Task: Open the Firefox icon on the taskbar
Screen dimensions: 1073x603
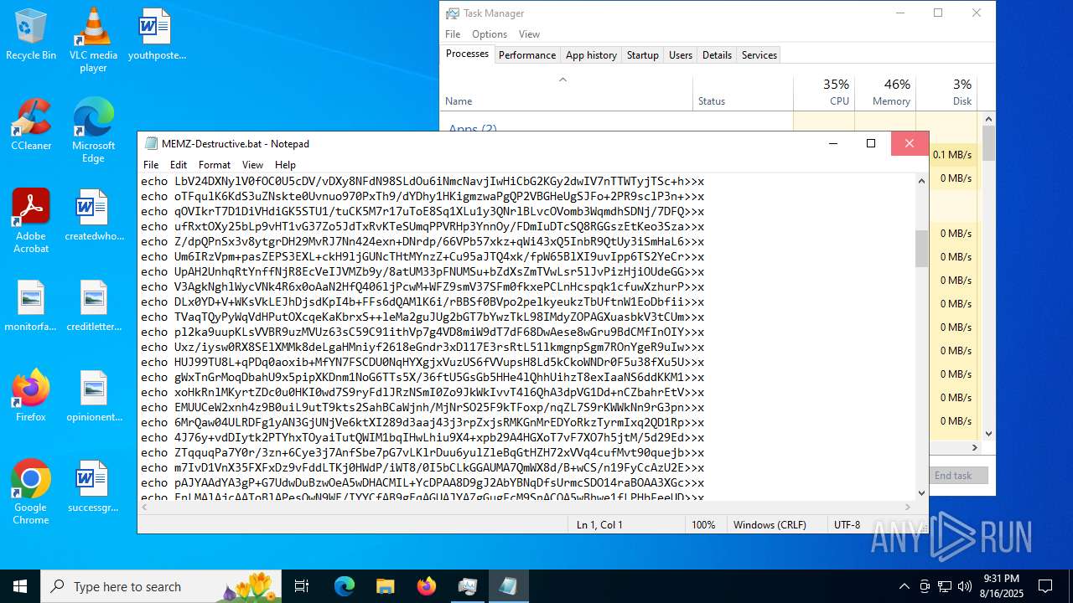Action: coord(426,586)
